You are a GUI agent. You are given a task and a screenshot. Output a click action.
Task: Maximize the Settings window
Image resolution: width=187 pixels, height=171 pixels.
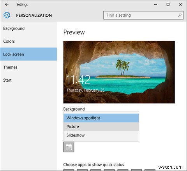pyautogui.click(x=168, y=5)
